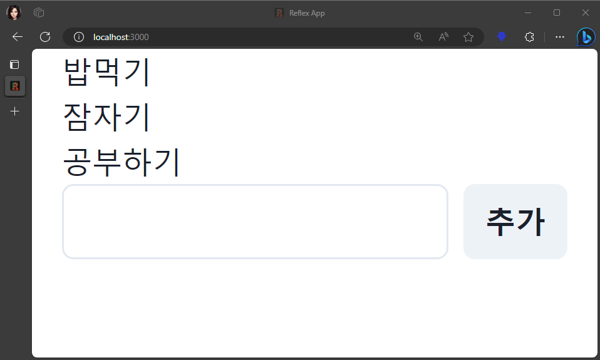The height and width of the screenshot is (360, 600).
Task: Click the 잠자기 list item
Action: pyautogui.click(x=106, y=117)
